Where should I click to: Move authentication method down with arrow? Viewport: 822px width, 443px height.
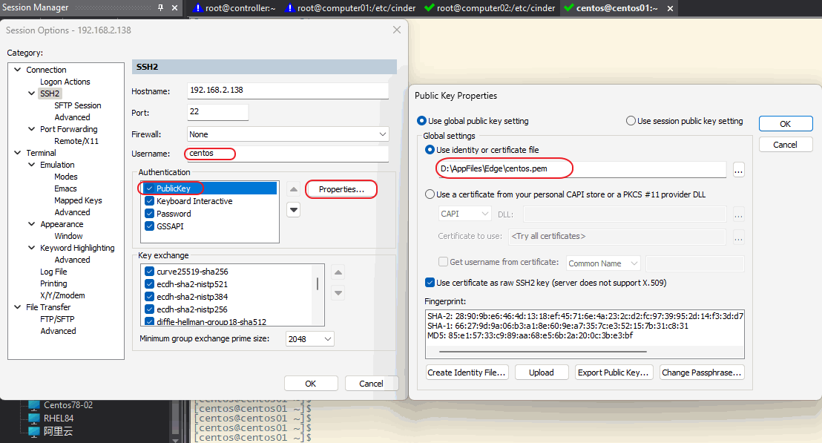(294, 210)
